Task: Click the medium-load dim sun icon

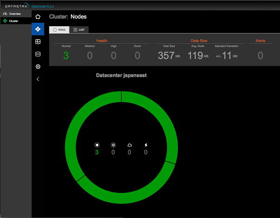Action: (x=113, y=145)
